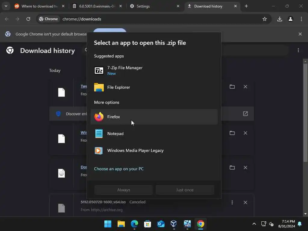Launch Microsoft Edge from the taskbar
Viewport: 308px width, 231px height.
click(134, 224)
